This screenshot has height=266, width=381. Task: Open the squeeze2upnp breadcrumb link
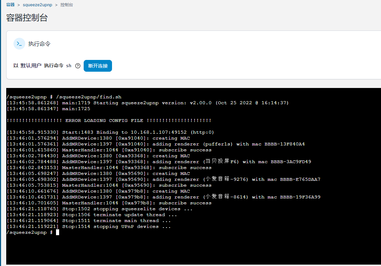(x=37, y=5)
